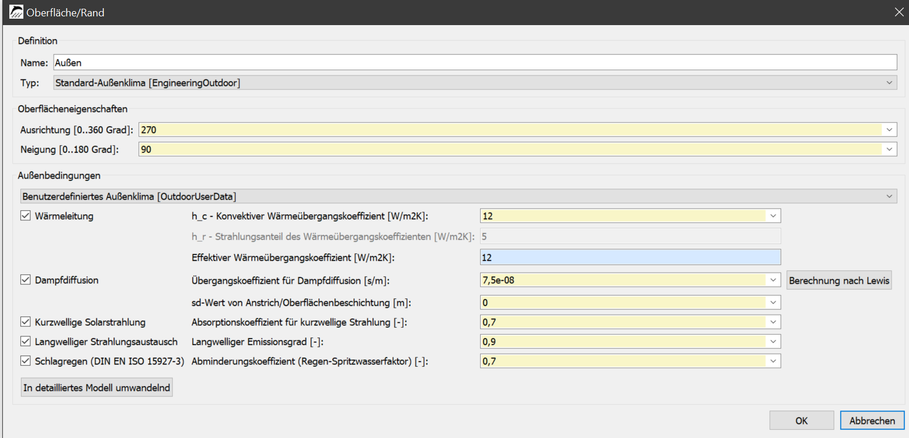The width and height of the screenshot is (909, 438).
Task: Click the OK button
Action: click(x=802, y=420)
